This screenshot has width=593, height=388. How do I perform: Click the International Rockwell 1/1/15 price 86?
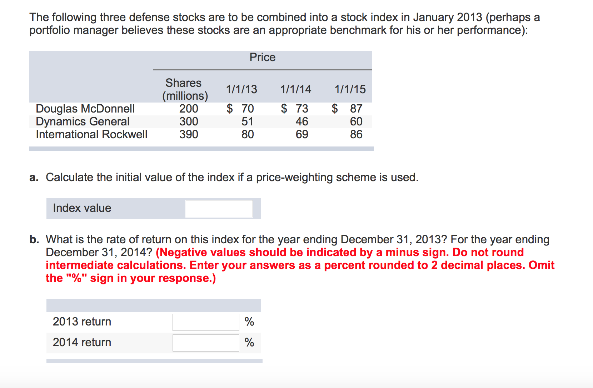pos(356,134)
